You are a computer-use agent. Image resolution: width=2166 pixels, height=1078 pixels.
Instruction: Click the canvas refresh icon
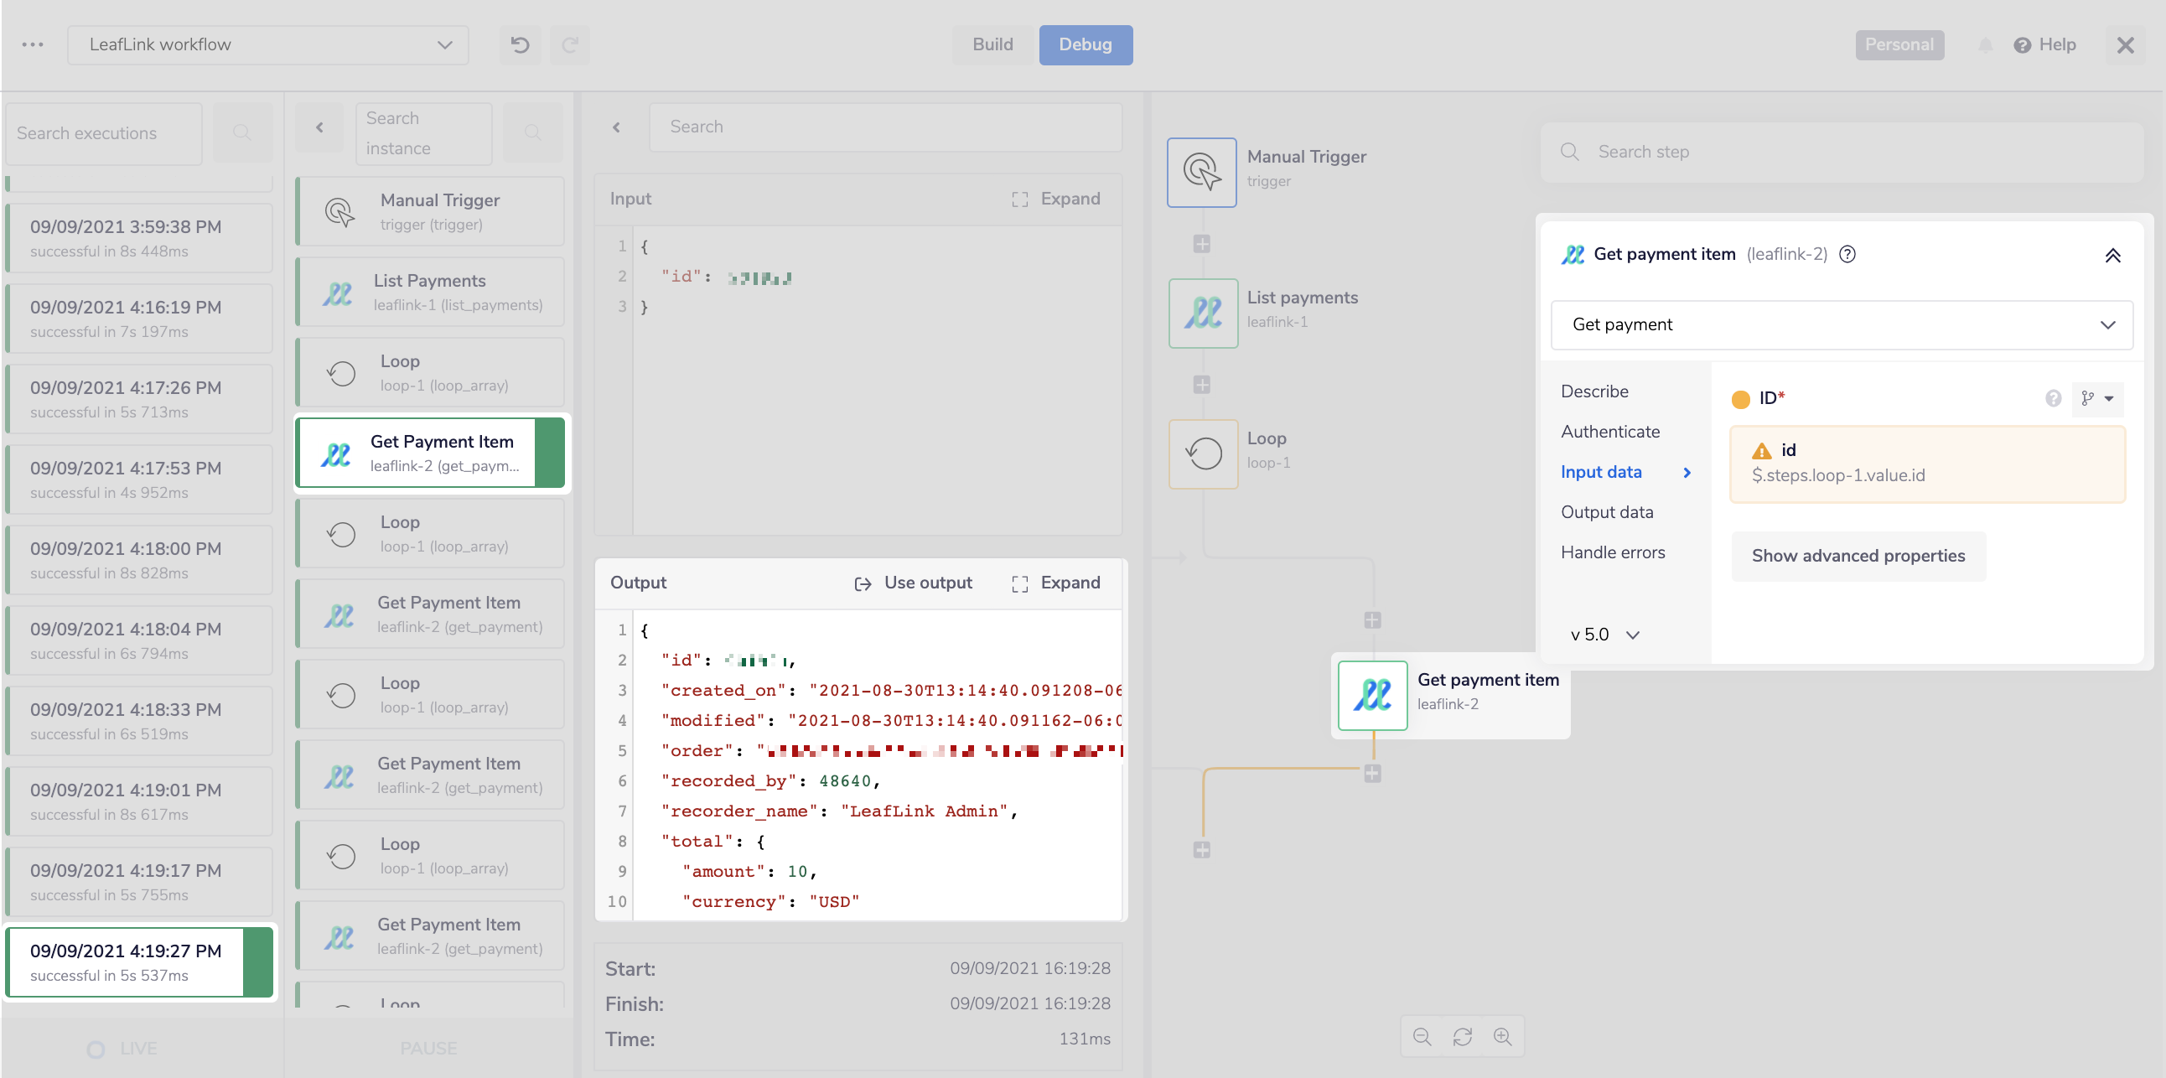point(1463,1036)
